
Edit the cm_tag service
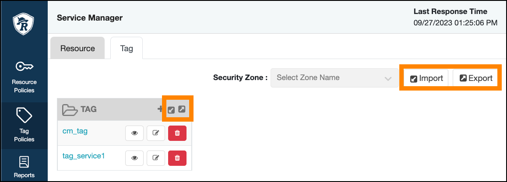tap(155, 133)
